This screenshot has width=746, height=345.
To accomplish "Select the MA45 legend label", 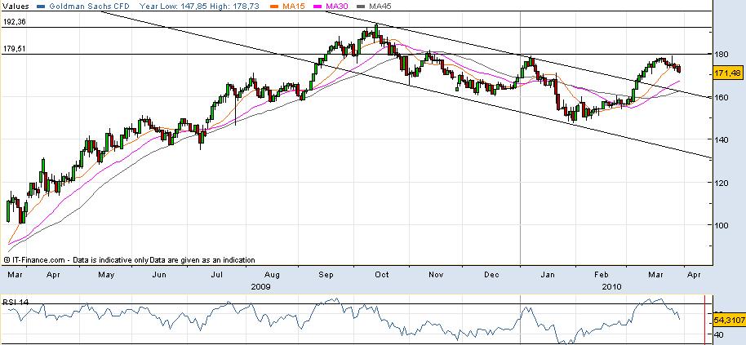I will [380, 7].
